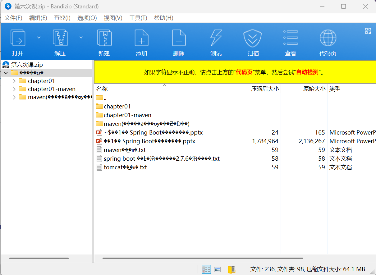The height and width of the screenshot is (275, 376).
Task: Click the file list horizontal scrollbar
Action: [x=203, y=258]
